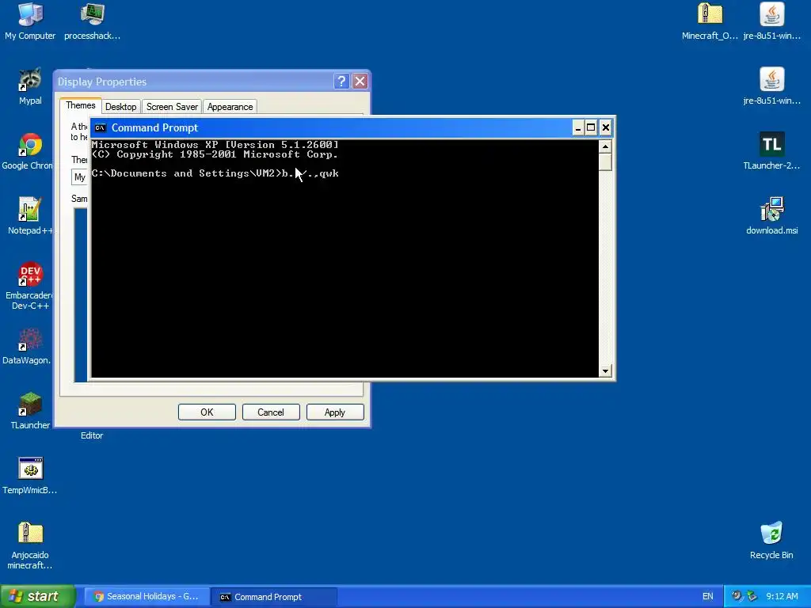This screenshot has height=608, width=811.
Task: Click the first system tray icon
Action: [x=737, y=596]
